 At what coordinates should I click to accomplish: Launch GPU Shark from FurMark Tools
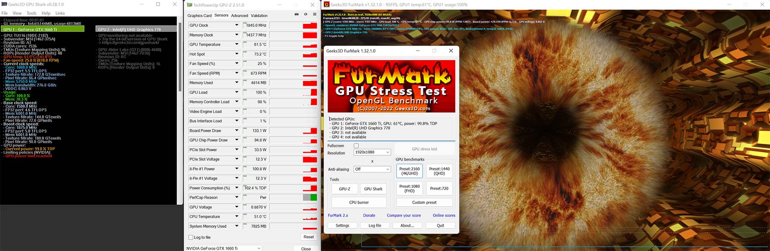373,189
